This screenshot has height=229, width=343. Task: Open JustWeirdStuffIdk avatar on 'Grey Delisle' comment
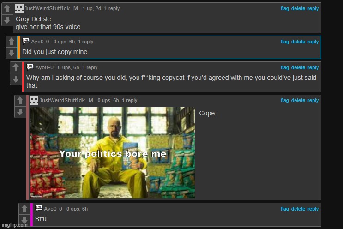19,8
